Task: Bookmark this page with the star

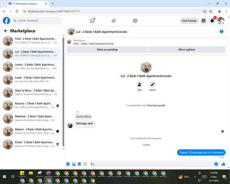Action: (x=211, y=11)
